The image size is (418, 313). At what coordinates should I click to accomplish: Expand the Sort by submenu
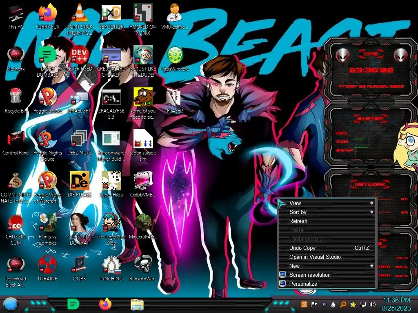point(327,212)
